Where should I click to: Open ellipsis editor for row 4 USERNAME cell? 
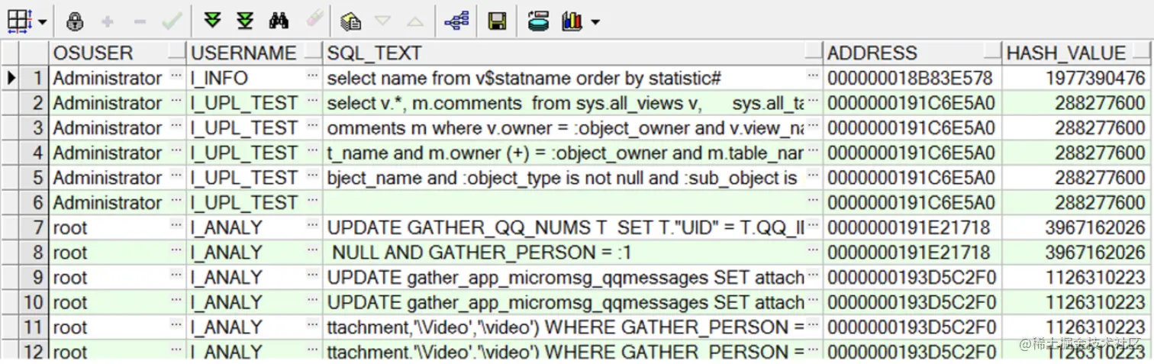point(313,153)
